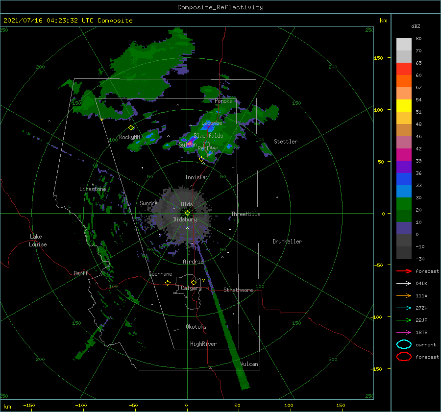Click the magenta 18TS arrow in the legend
This screenshot has height=412, width=441.
[x=404, y=333]
